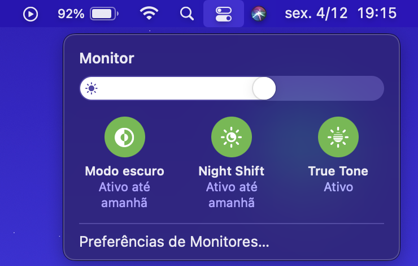418x266 pixels.
Task: Click the True Tone text label
Action: pyautogui.click(x=338, y=171)
